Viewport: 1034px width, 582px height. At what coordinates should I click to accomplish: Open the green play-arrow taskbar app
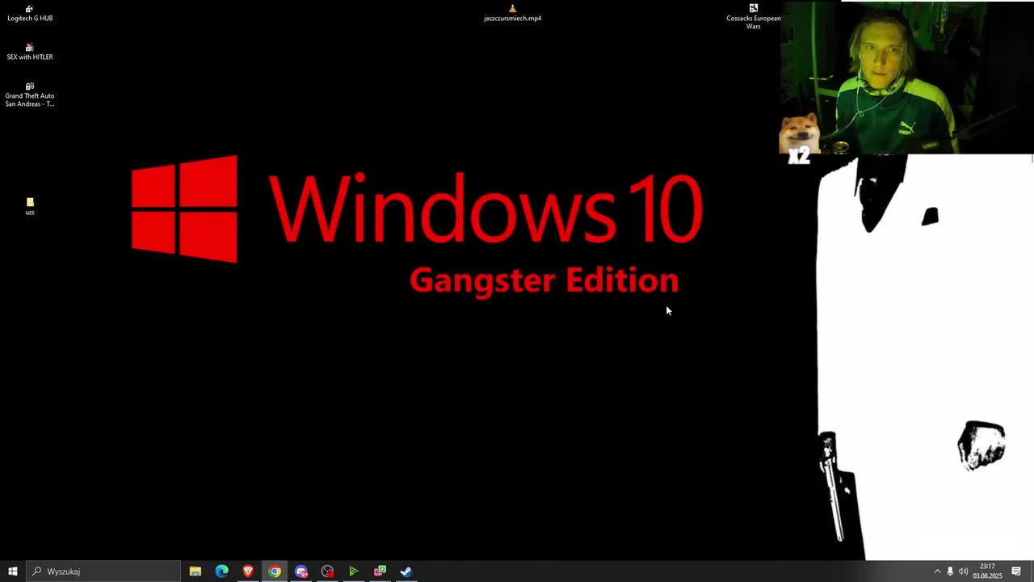[354, 571]
